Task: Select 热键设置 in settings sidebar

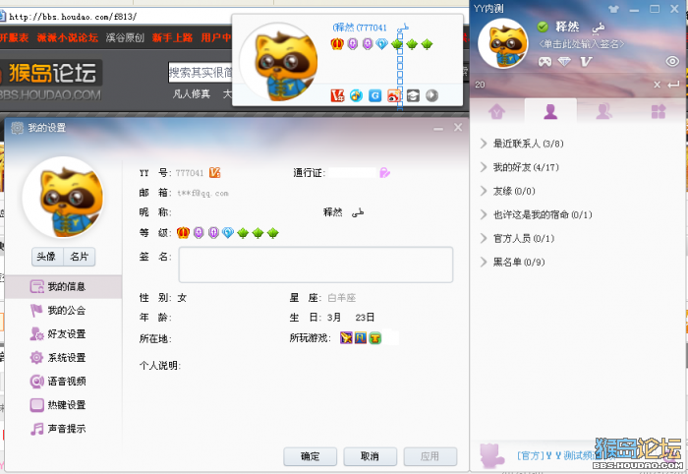Action: click(63, 405)
